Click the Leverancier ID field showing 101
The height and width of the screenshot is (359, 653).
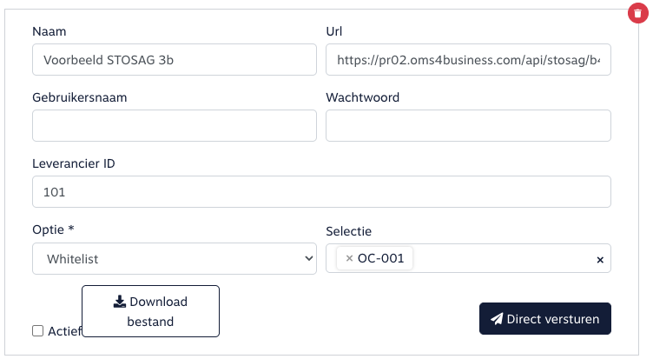coord(321,192)
